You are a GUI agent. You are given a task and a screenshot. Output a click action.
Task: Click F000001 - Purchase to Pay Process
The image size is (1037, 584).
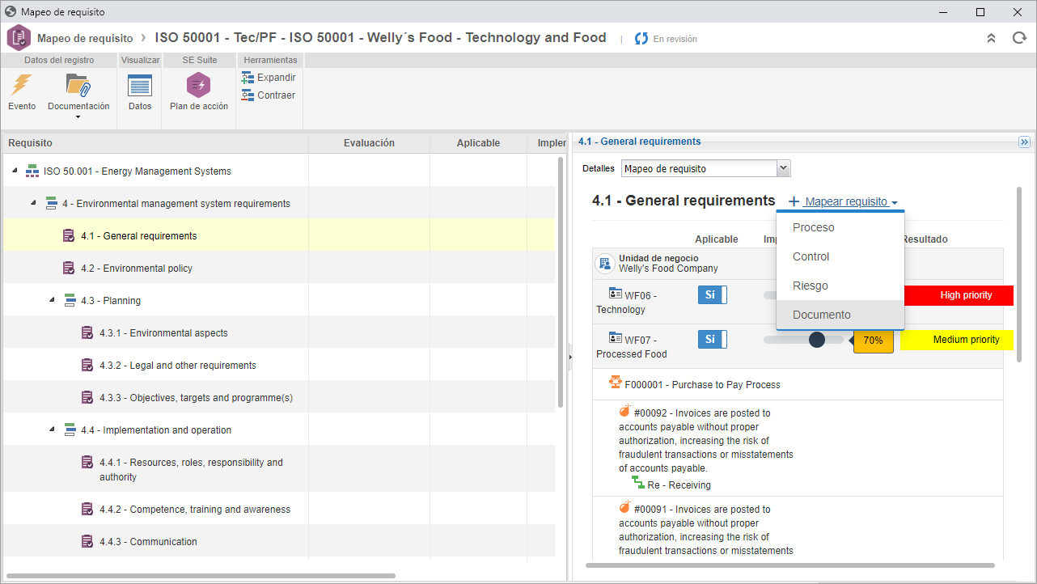(x=702, y=385)
